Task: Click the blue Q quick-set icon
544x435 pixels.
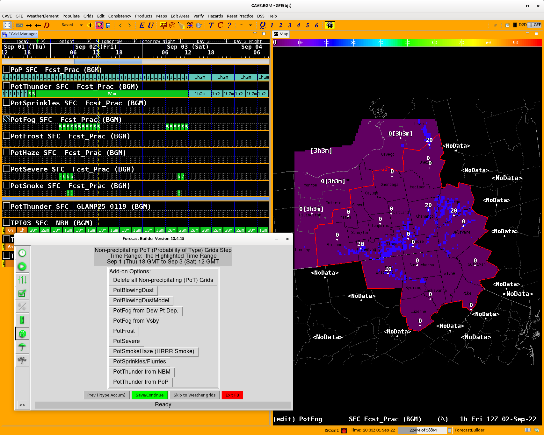Action: [x=263, y=25]
